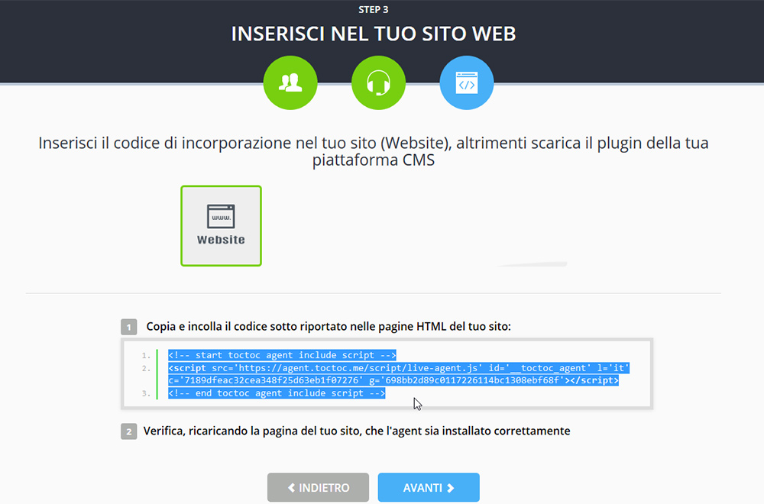This screenshot has width=764, height=504.
Task: Click the green headset step icon
Action: 379,82
